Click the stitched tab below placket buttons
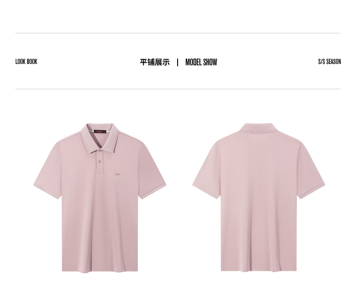This screenshot has width=357, height=283. coord(100,171)
